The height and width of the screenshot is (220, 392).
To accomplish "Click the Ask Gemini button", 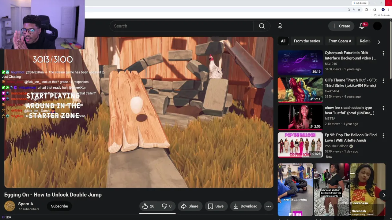I will click(360, 3).
